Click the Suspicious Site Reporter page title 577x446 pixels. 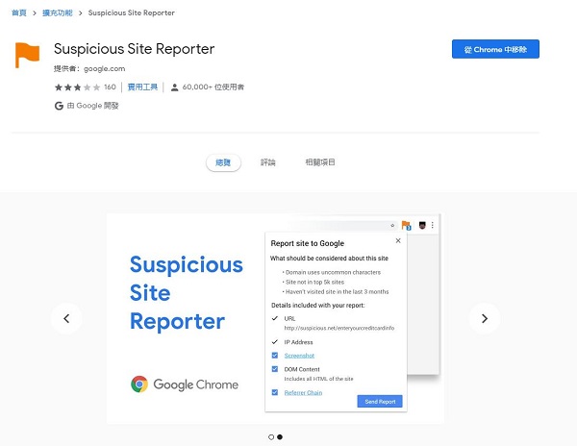point(135,49)
